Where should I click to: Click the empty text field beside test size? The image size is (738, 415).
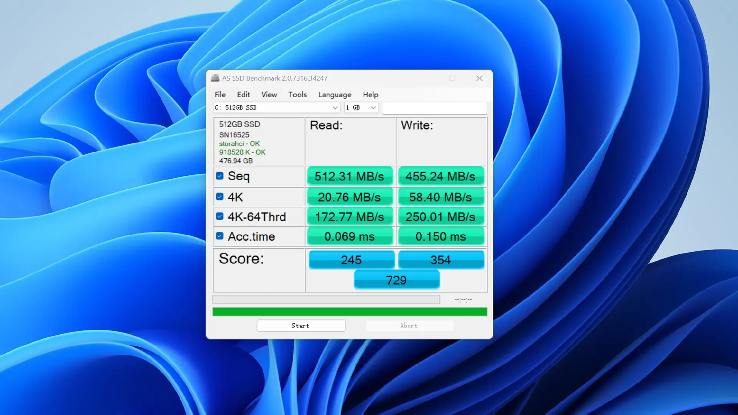click(435, 108)
